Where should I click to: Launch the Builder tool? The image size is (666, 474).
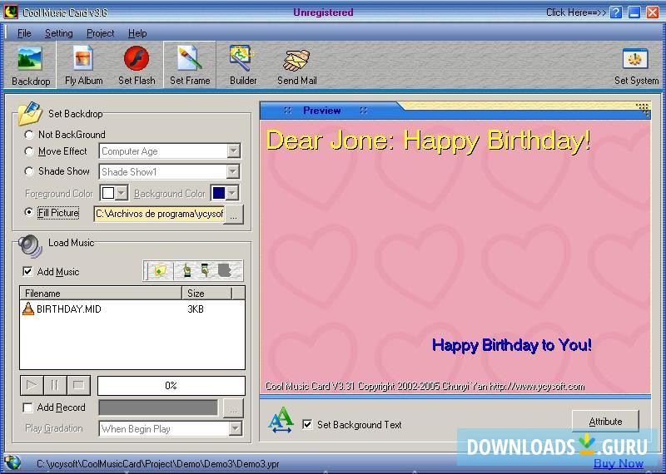coord(243,65)
